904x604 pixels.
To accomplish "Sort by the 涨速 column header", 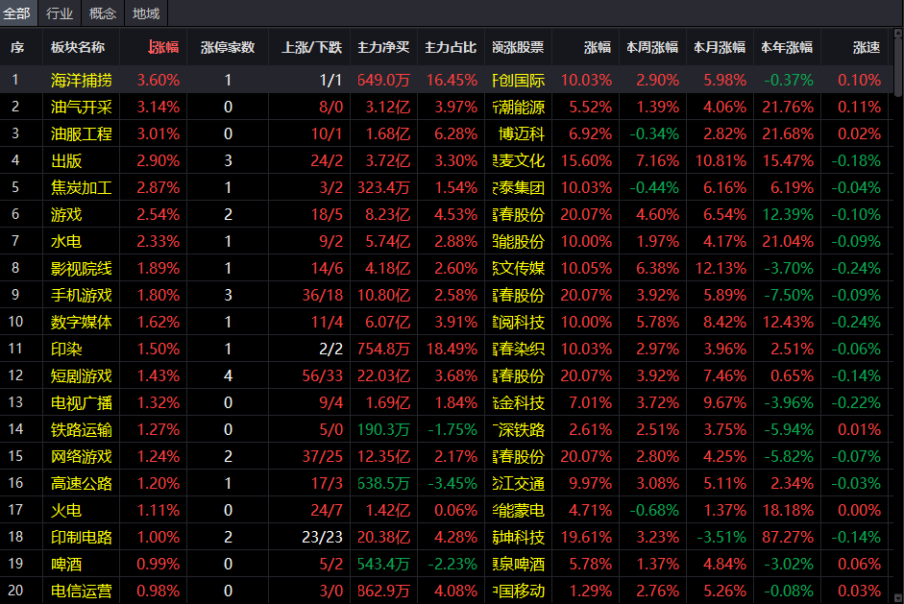I will point(867,47).
